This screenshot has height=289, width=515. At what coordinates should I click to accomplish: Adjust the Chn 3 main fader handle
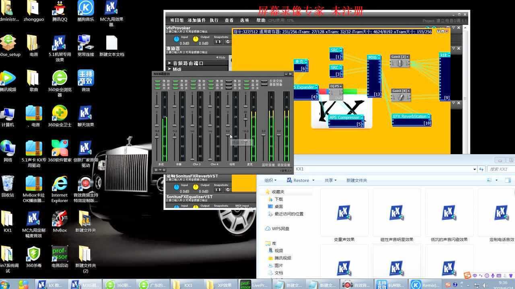point(192,160)
